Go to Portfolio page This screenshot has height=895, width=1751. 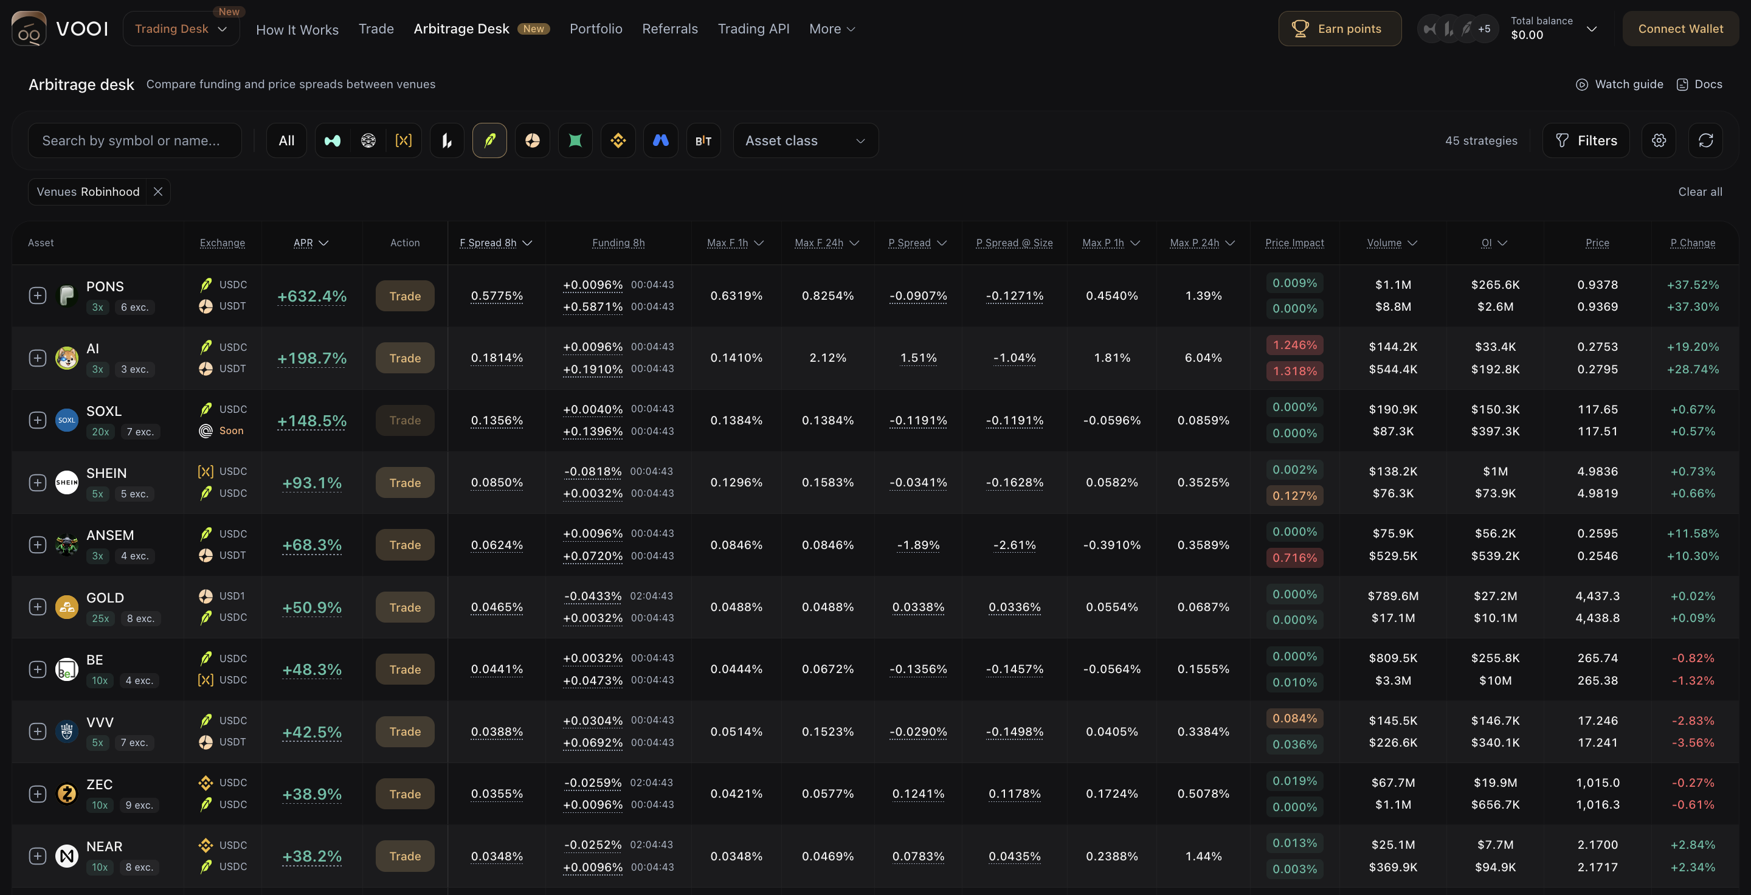click(x=596, y=29)
